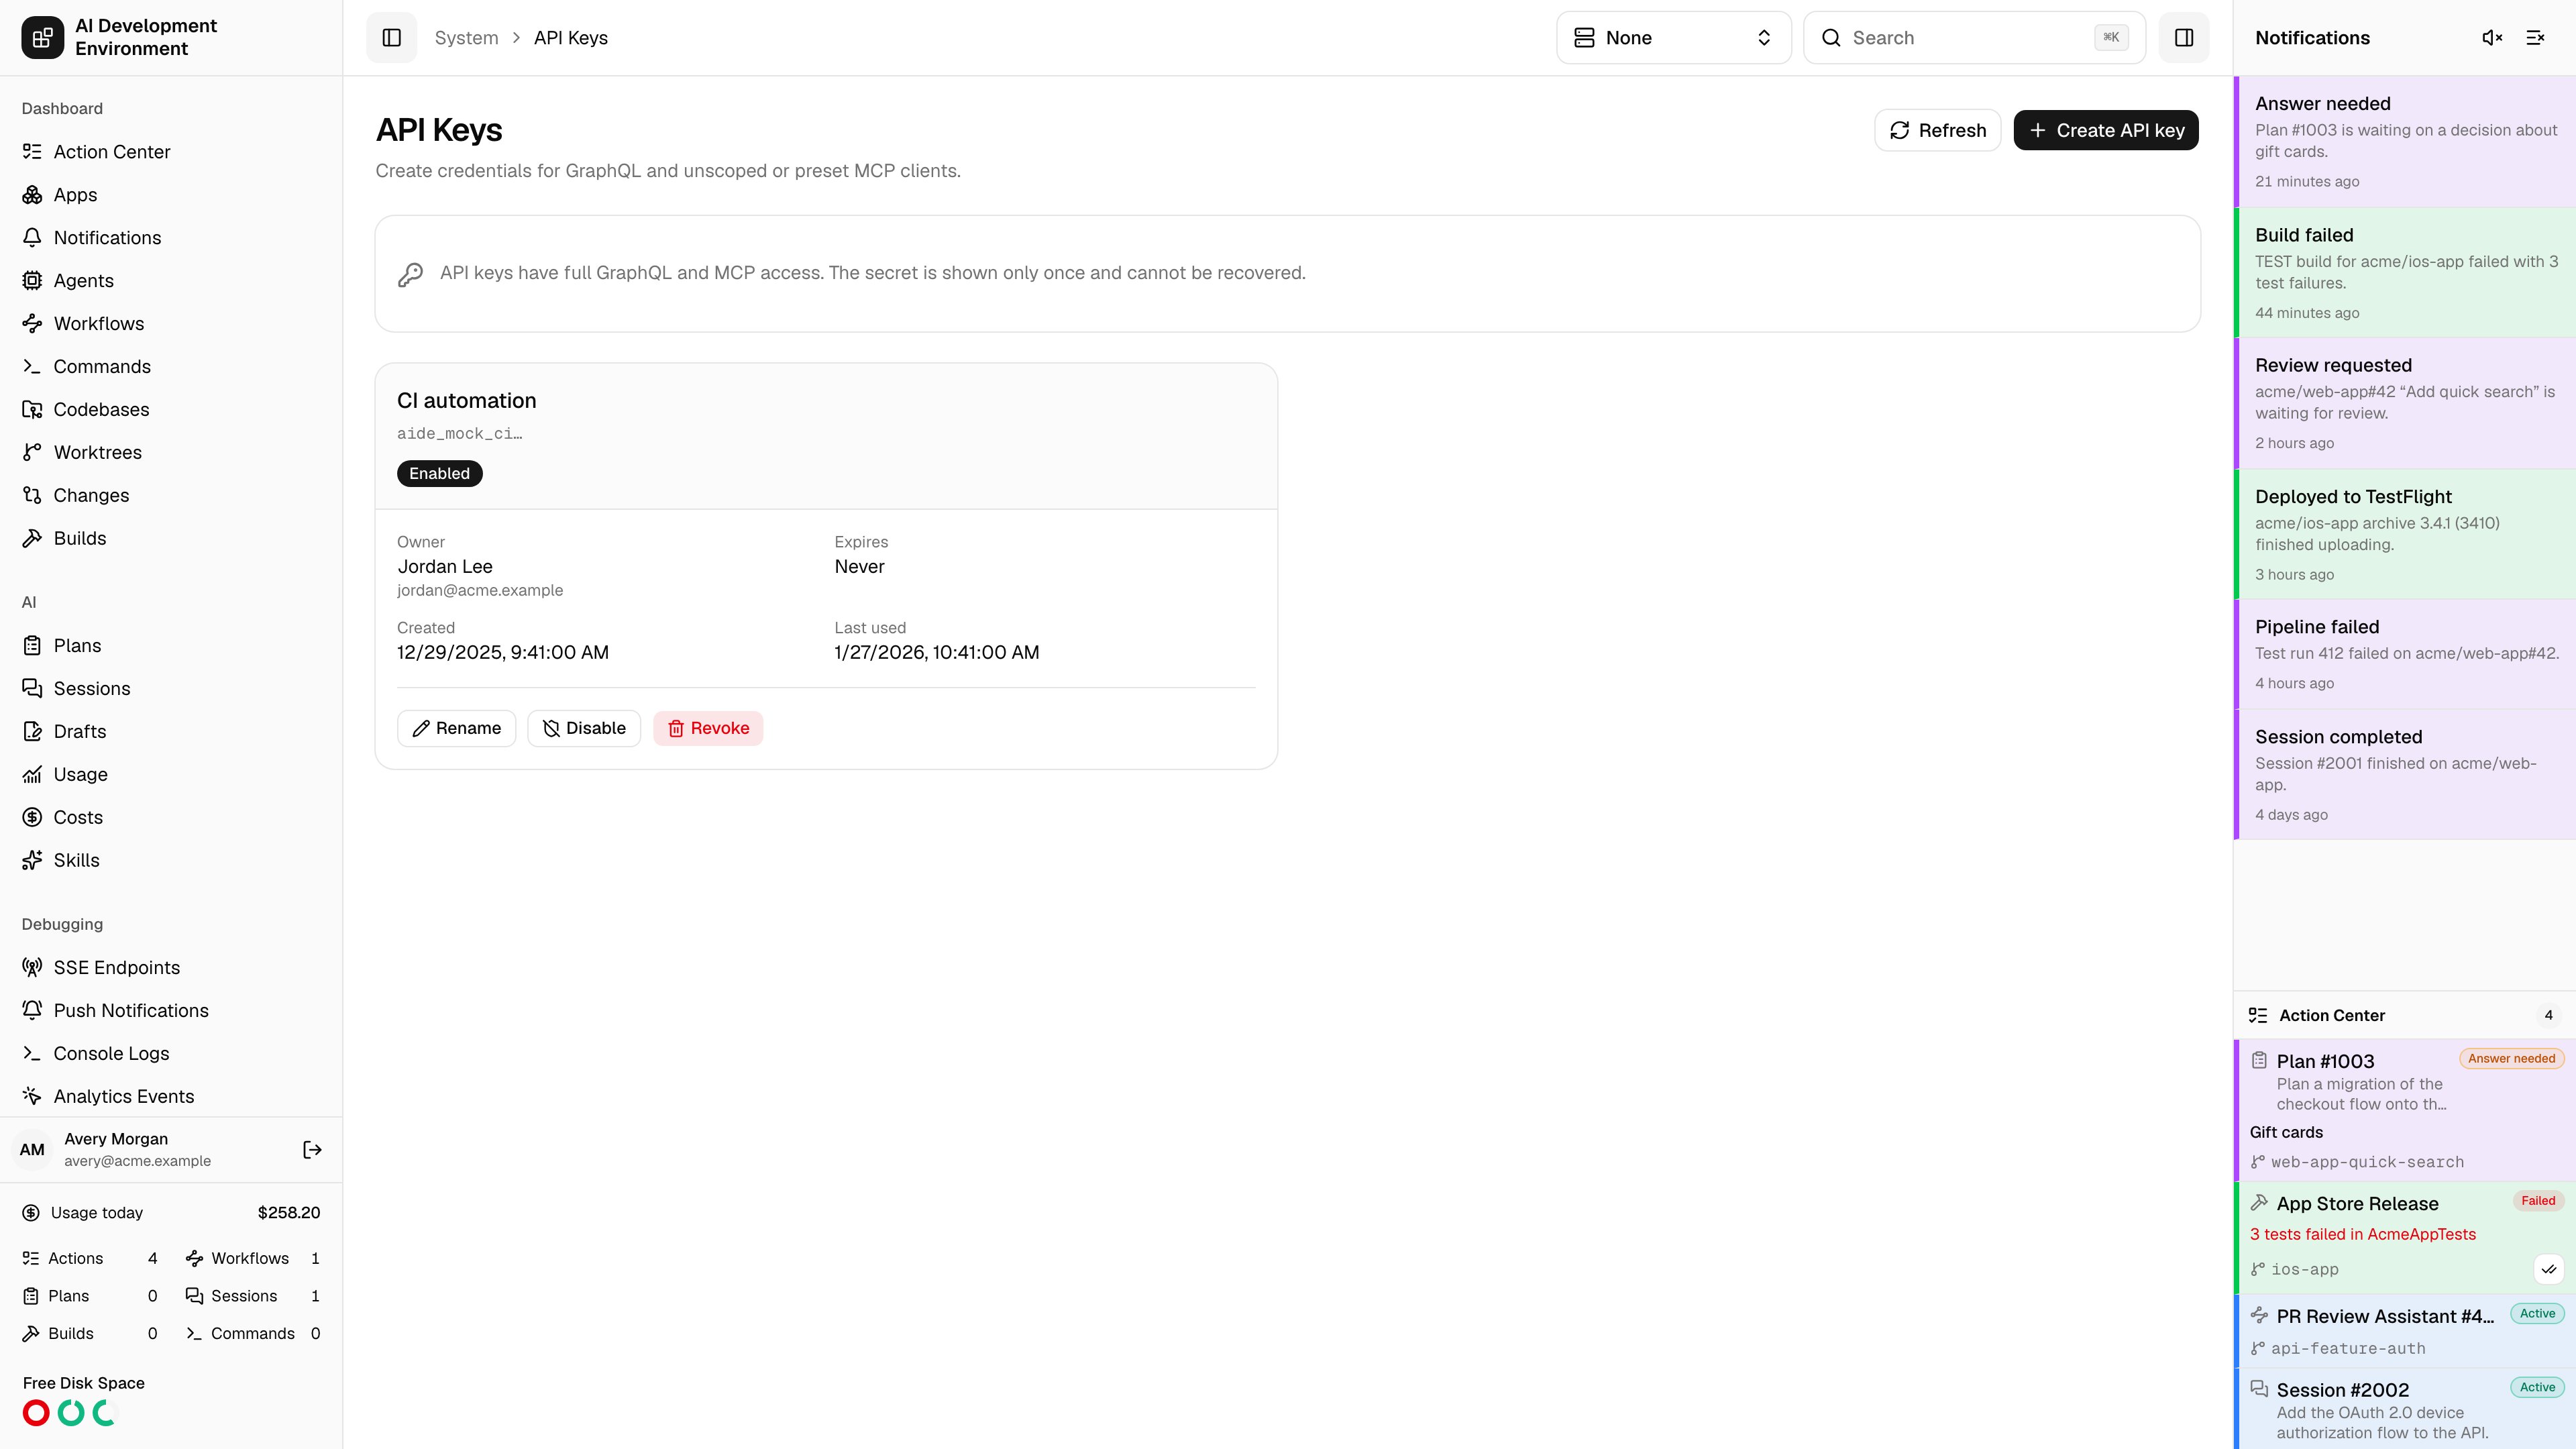Click the sign out icon beside Avery Morgan
Image resolution: width=2576 pixels, height=1449 pixels.
click(312, 1149)
